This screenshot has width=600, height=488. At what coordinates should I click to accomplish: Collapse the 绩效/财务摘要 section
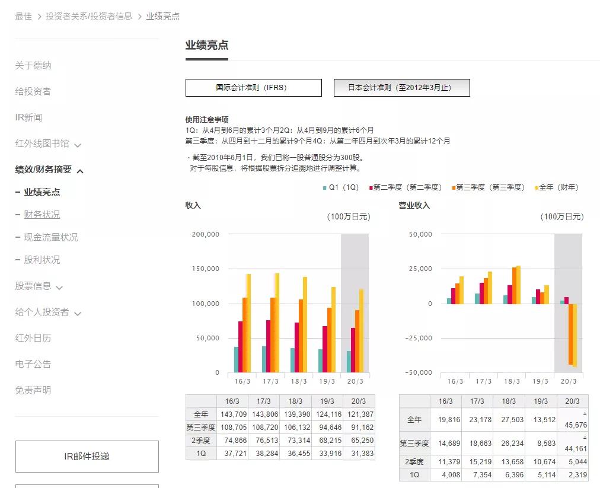click(44, 169)
